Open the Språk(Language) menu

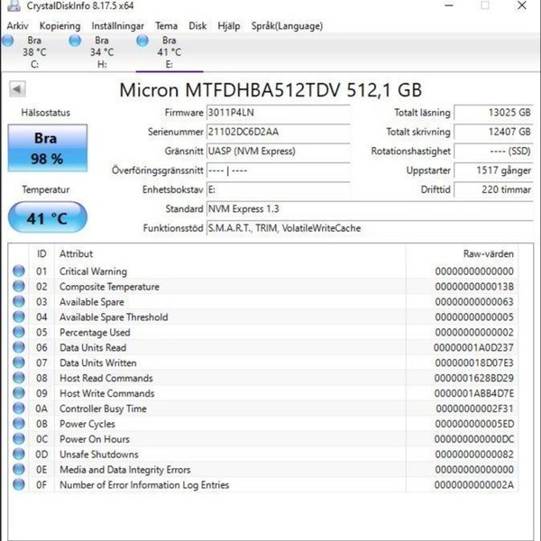287,26
